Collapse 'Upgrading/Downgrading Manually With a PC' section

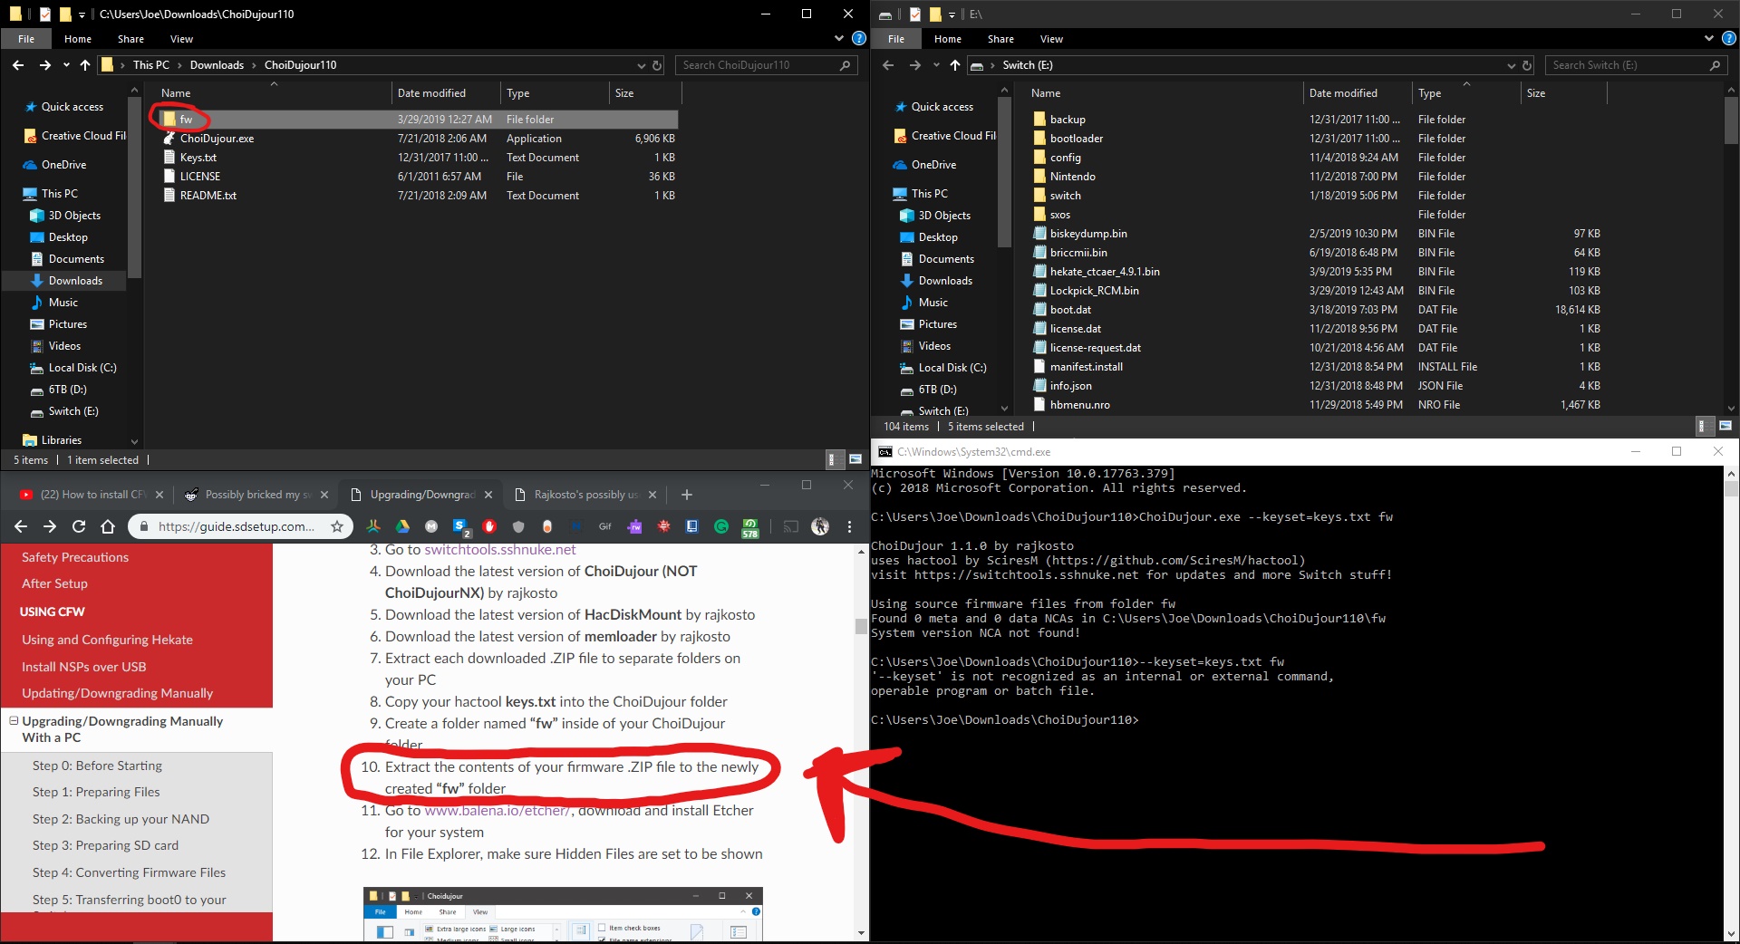tap(14, 721)
